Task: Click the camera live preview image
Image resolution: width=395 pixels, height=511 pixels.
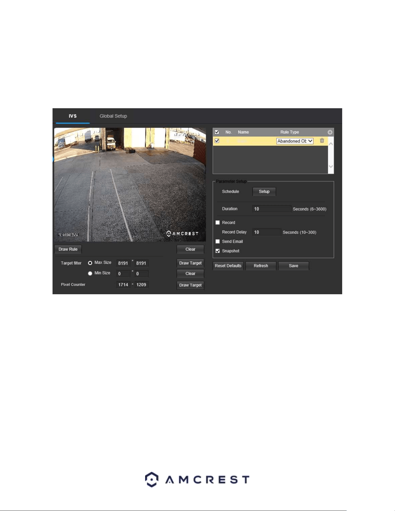Action: coord(130,185)
